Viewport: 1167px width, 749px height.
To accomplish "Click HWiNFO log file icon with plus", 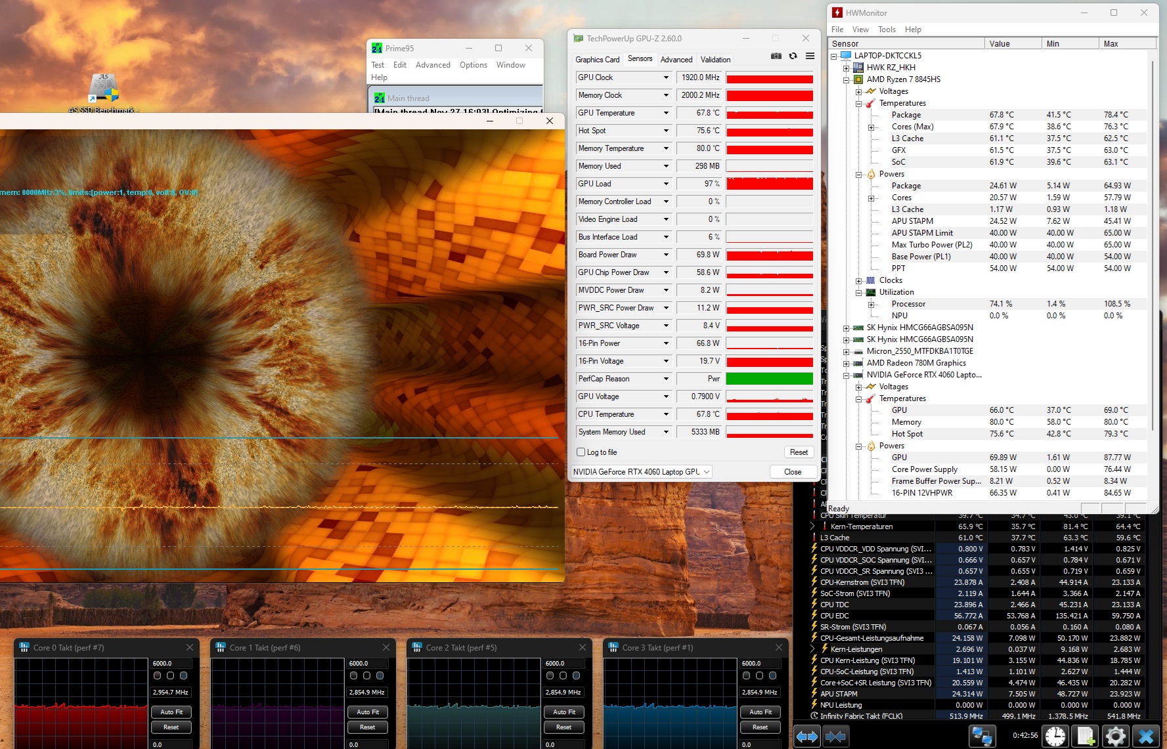I will 1086,736.
